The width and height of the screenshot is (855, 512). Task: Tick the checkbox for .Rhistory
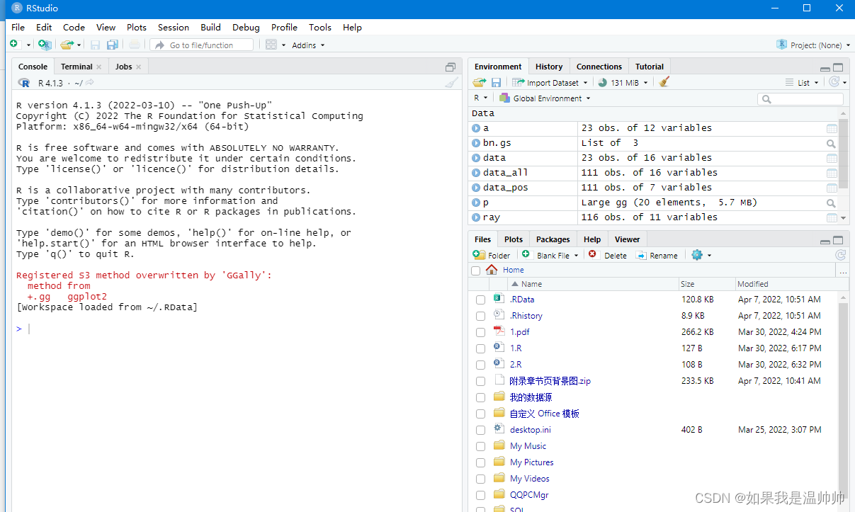click(480, 317)
